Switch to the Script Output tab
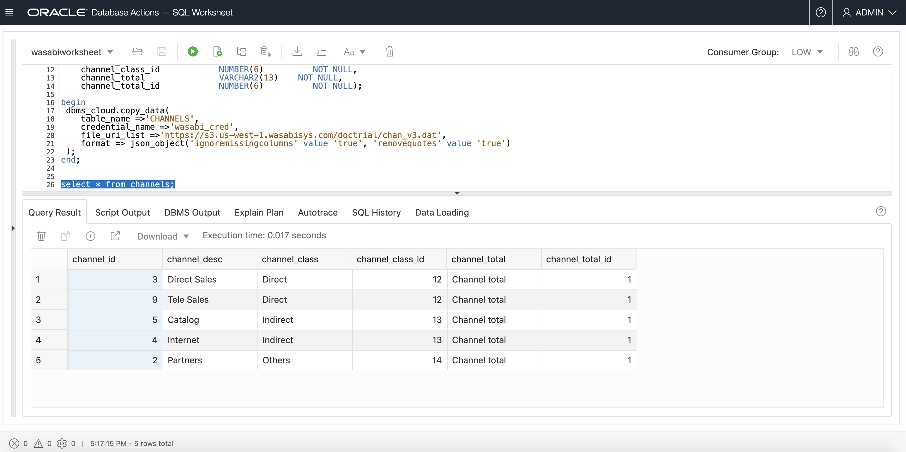906x452 pixels. pyautogui.click(x=122, y=212)
